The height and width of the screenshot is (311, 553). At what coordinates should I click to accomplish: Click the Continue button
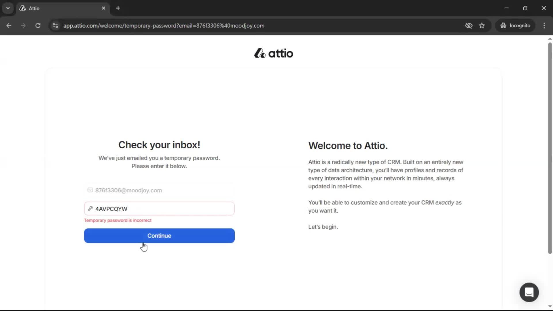pyautogui.click(x=159, y=236)
